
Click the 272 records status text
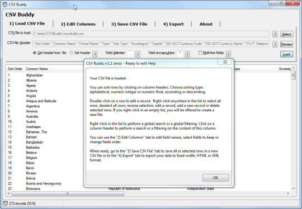pos(22,203)
